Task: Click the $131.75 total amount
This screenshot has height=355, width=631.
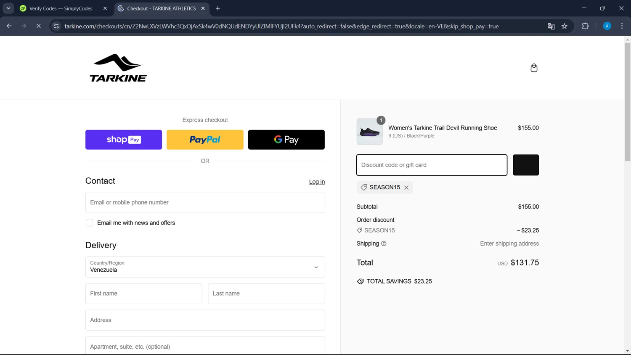Action: point(525,262)
